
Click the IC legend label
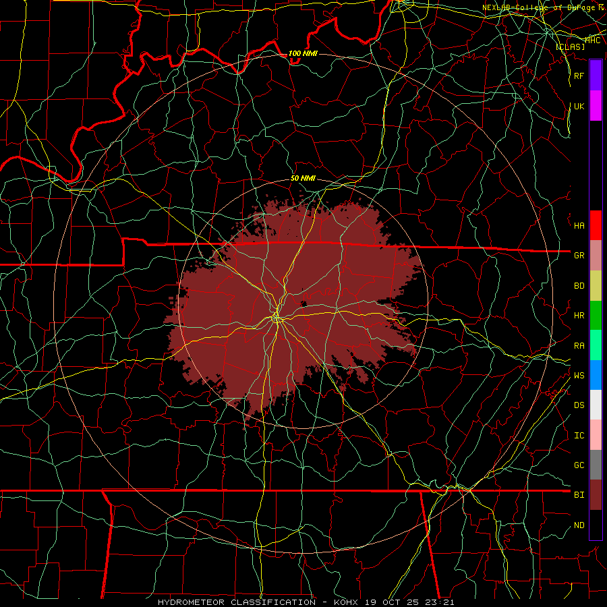click(579, 436)
